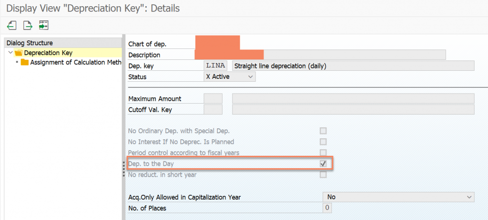Open the Status dropdown showing X Active
The width and height of the screenshot is (488, 220).
pyautogui.click(x=230, y=77)
